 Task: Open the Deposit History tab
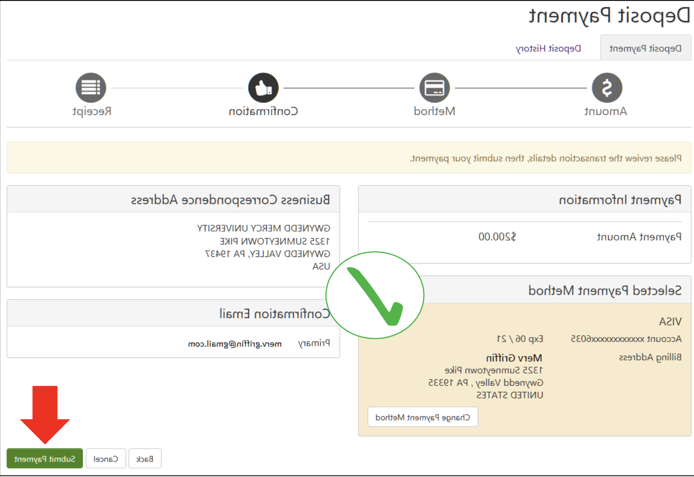(548, 48)
